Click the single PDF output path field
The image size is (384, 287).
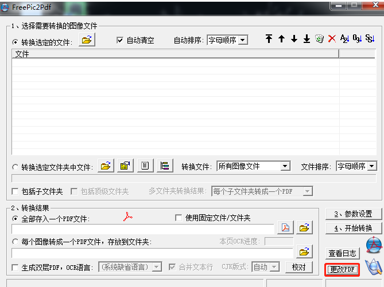click(x=143, y=229)
